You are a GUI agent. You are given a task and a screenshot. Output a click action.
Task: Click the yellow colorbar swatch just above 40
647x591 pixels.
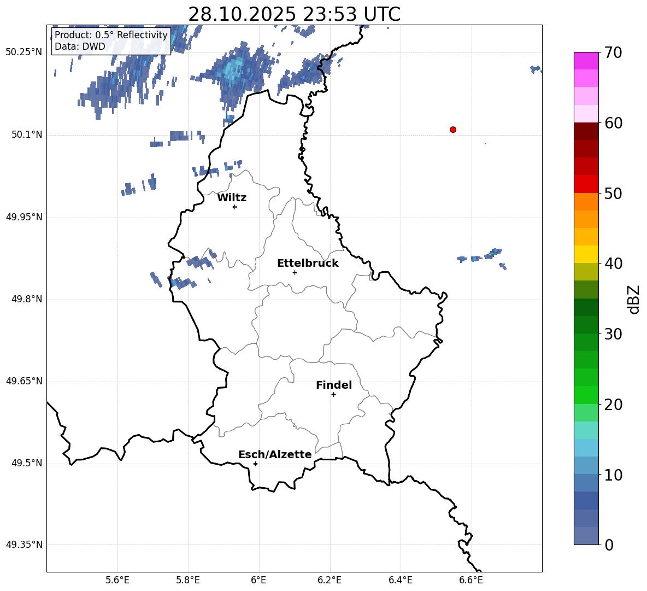click(x=586, y=254)
